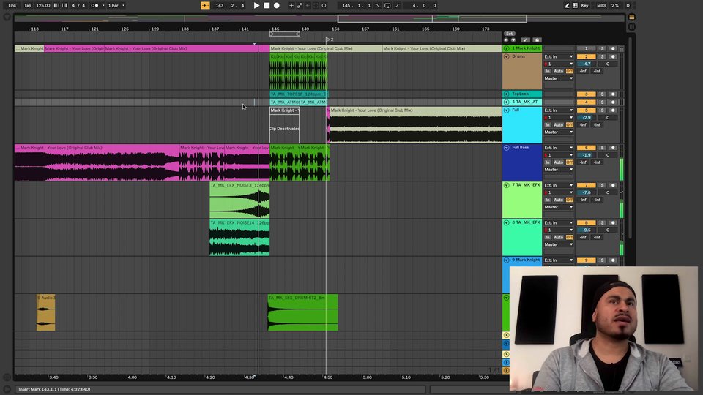Click the Previous Locator arrow

point(506,39)
